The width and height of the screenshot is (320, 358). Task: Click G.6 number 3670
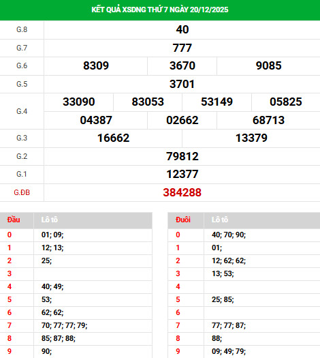point(182,65)
